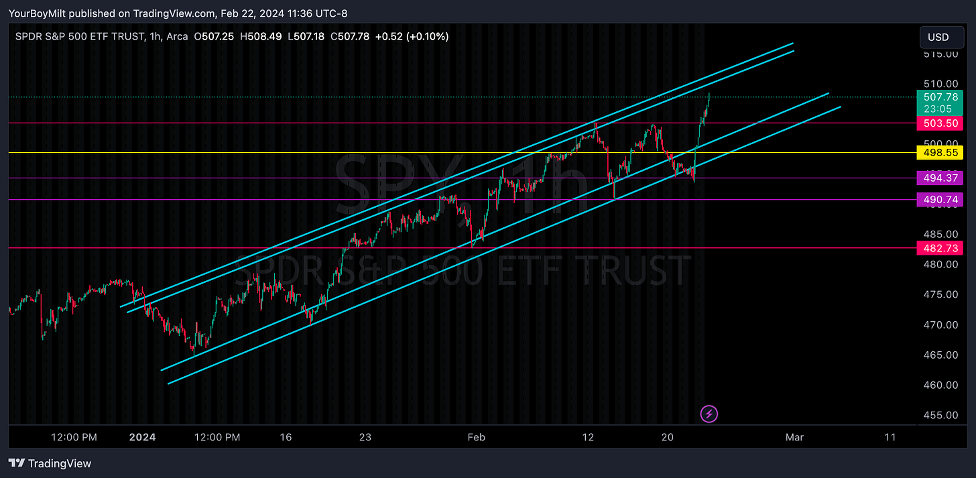976x478 pixels.
Task: Click the Mar label on the time axis
Action: tap(794, 437)
